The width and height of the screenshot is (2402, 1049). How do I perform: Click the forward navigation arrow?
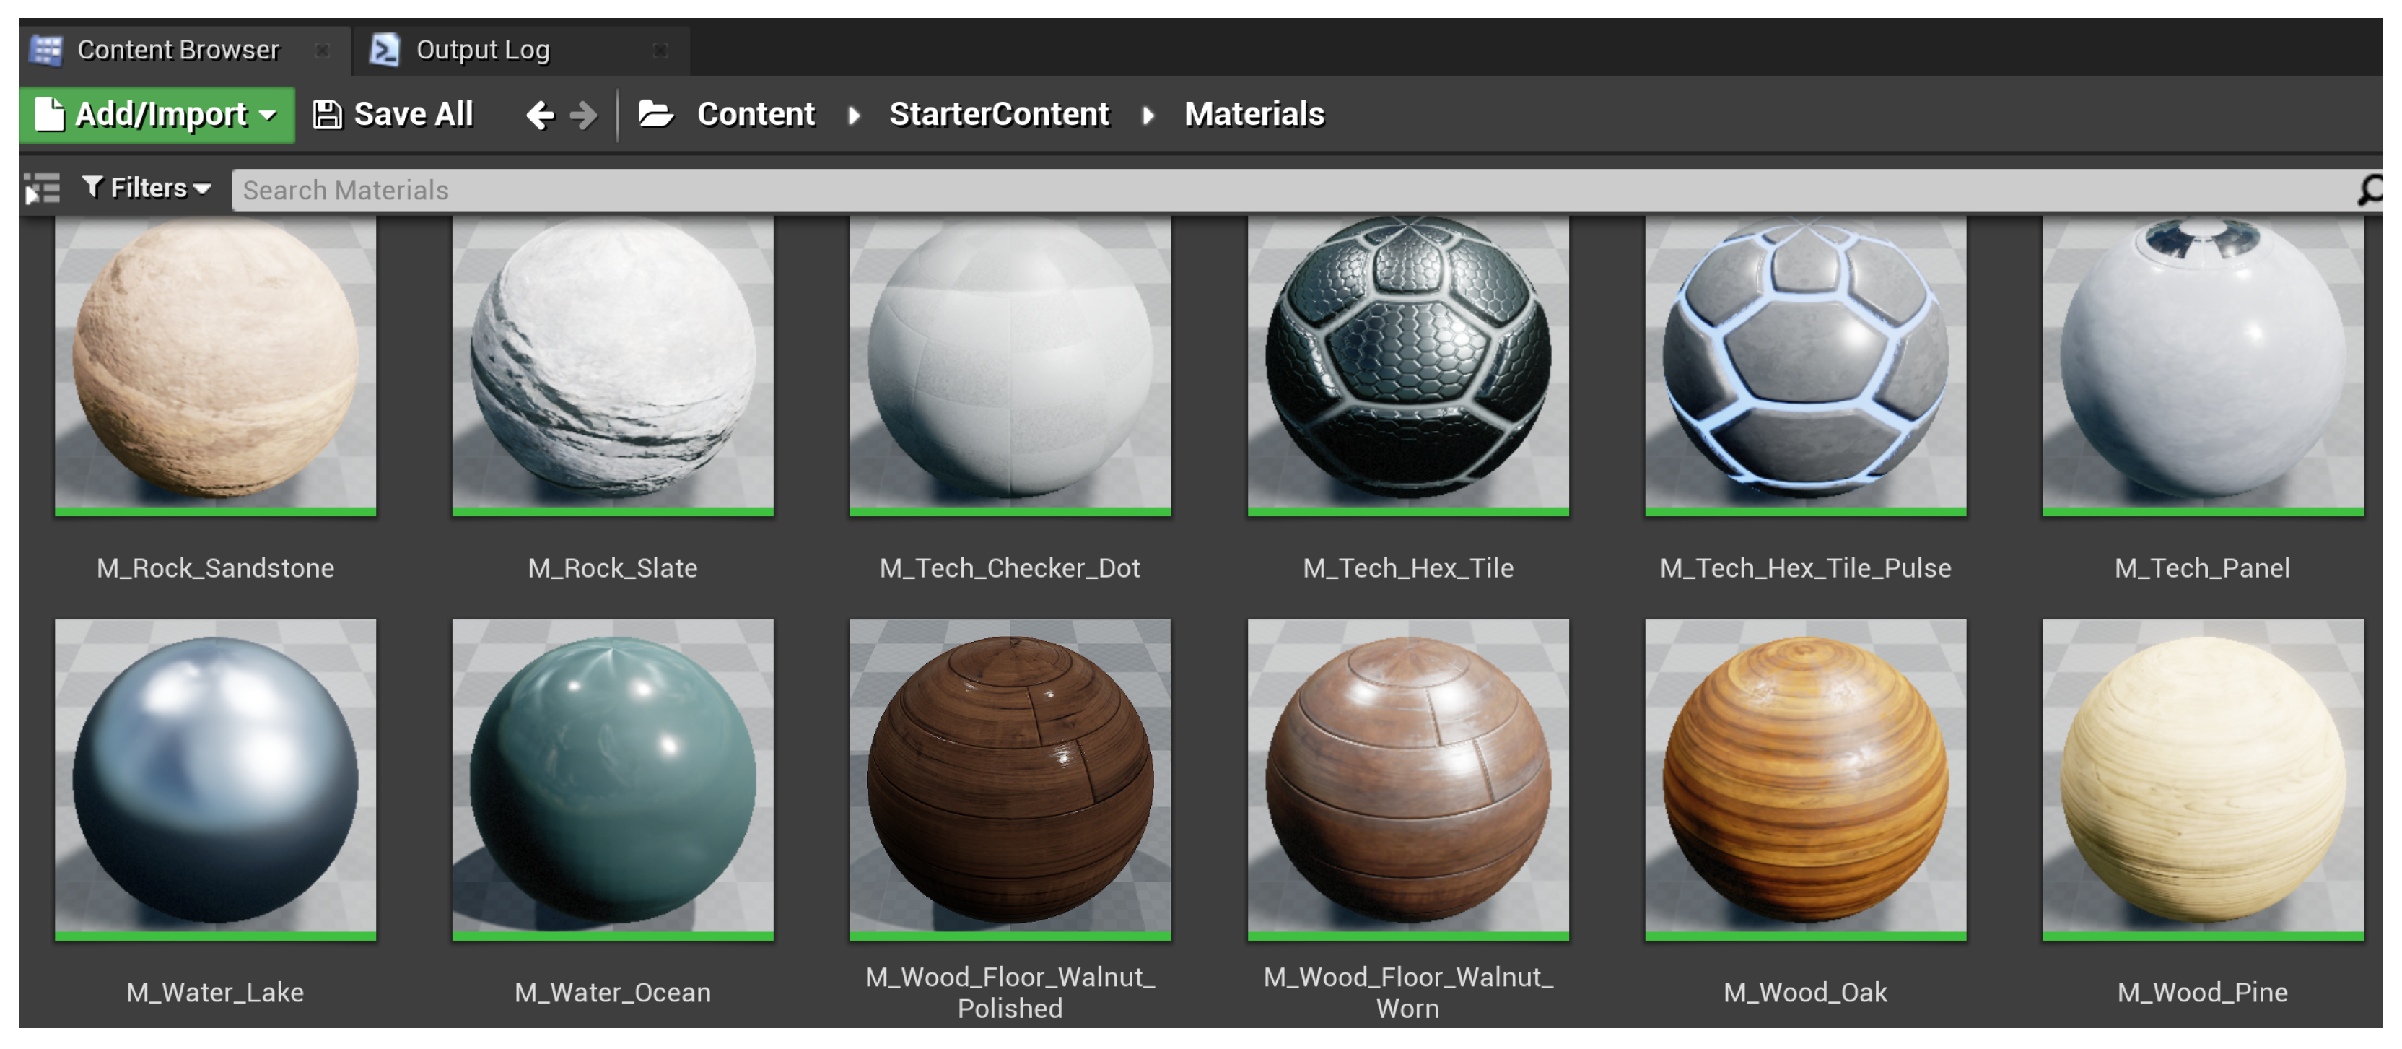click(584, 115)
